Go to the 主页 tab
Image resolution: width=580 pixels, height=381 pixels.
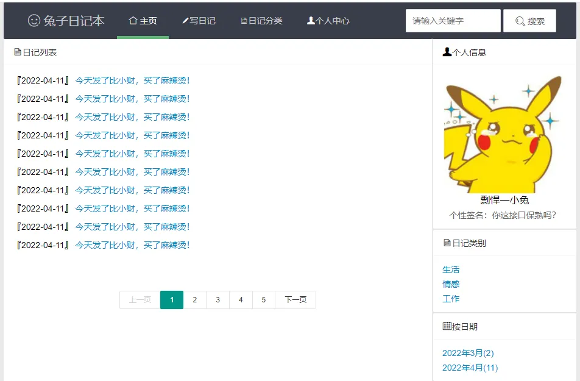click(143, 21)
